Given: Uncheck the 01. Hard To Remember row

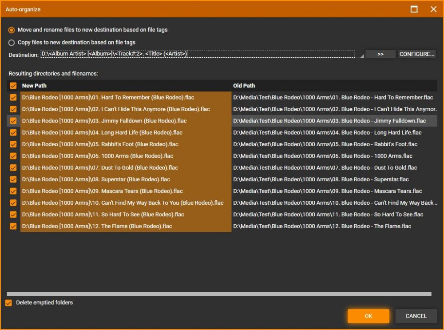Looking at the screenshot, I should click(x=13, y=97).
